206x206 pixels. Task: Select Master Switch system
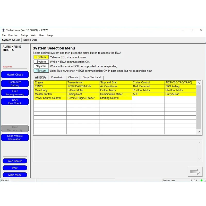point(50,94)
